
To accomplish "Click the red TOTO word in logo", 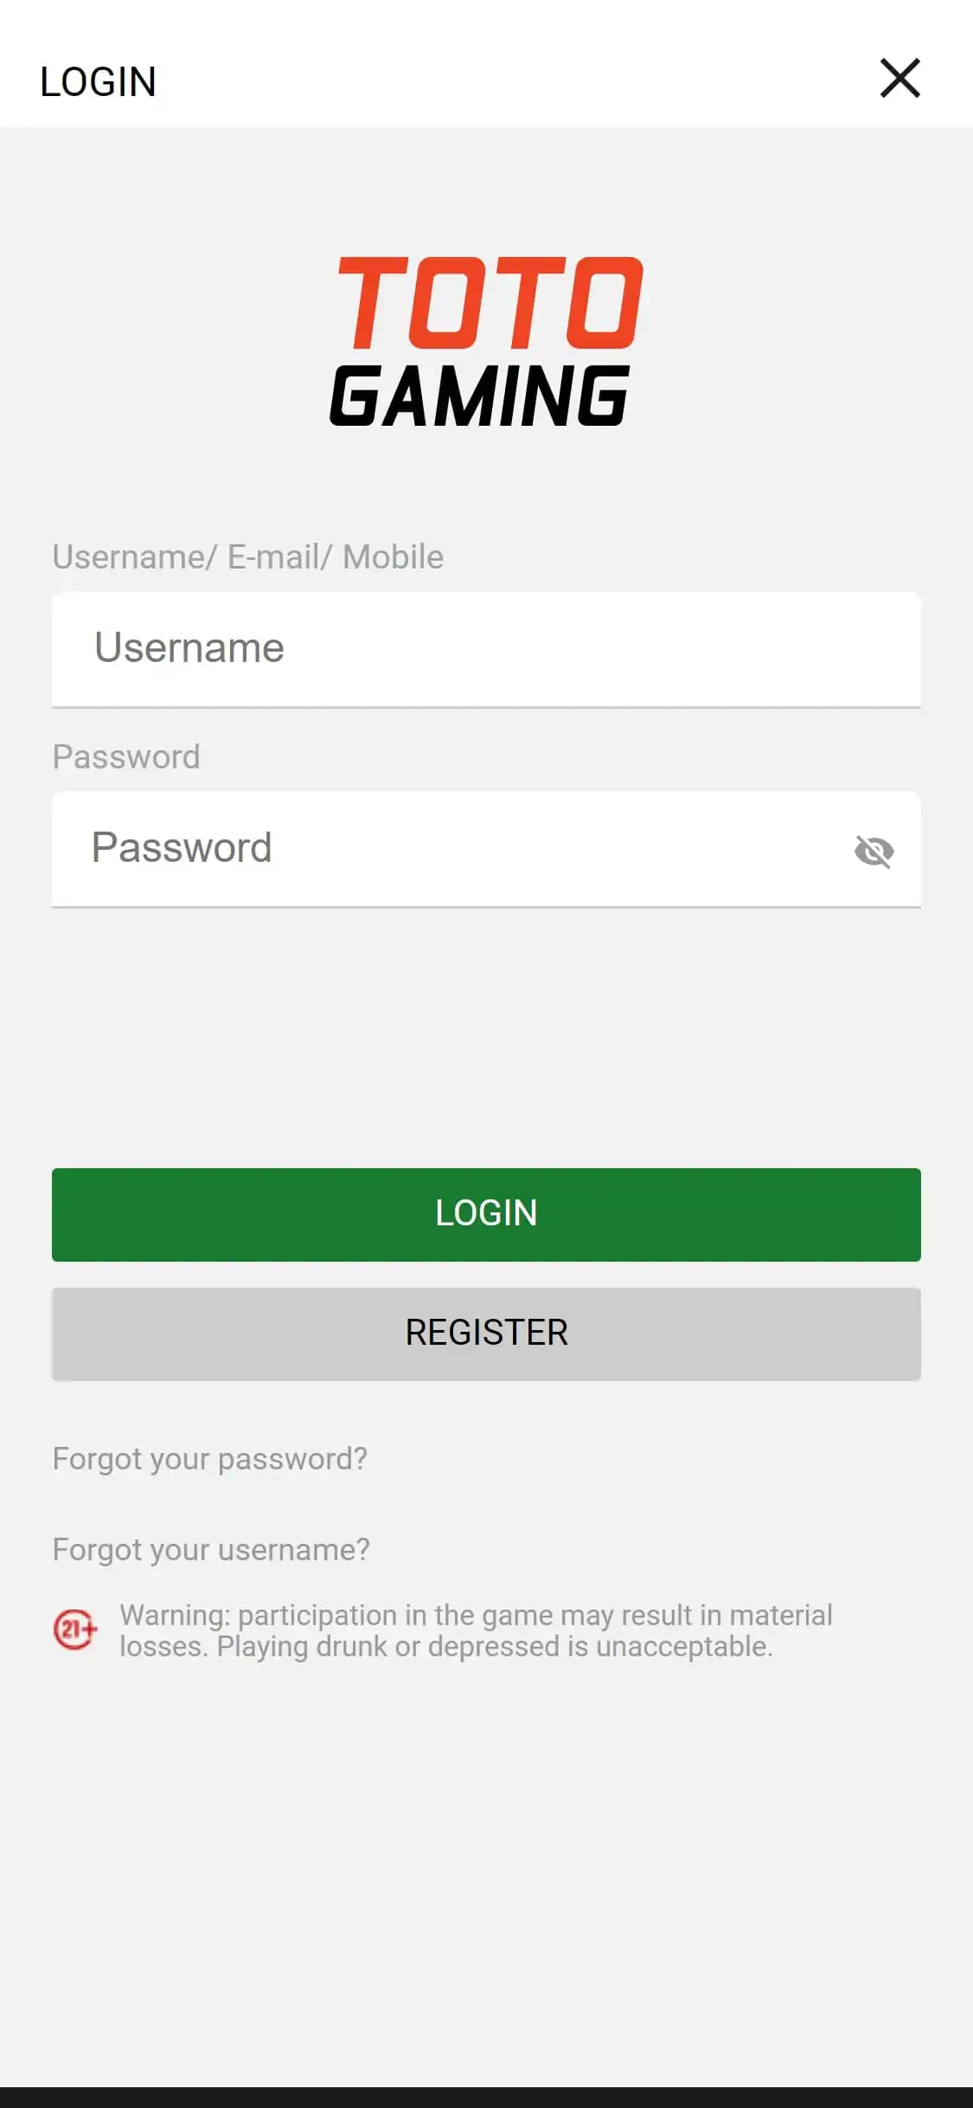I will (x=490, y=303).
